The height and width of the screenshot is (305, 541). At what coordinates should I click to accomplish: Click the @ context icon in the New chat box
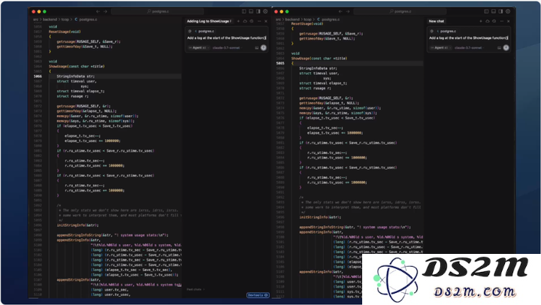tap(431, 31)
